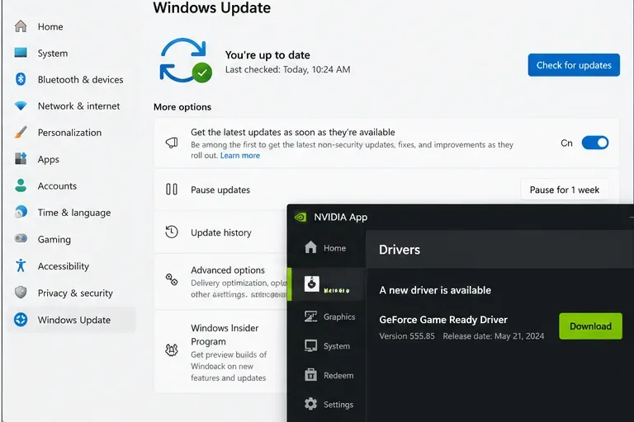Click the Gaming controller icon
The image size is (634, 422).
(21, 238)
